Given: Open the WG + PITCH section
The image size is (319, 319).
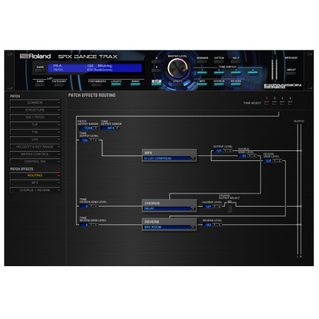Looking at the screenshot, I should (x=35, y=117).
